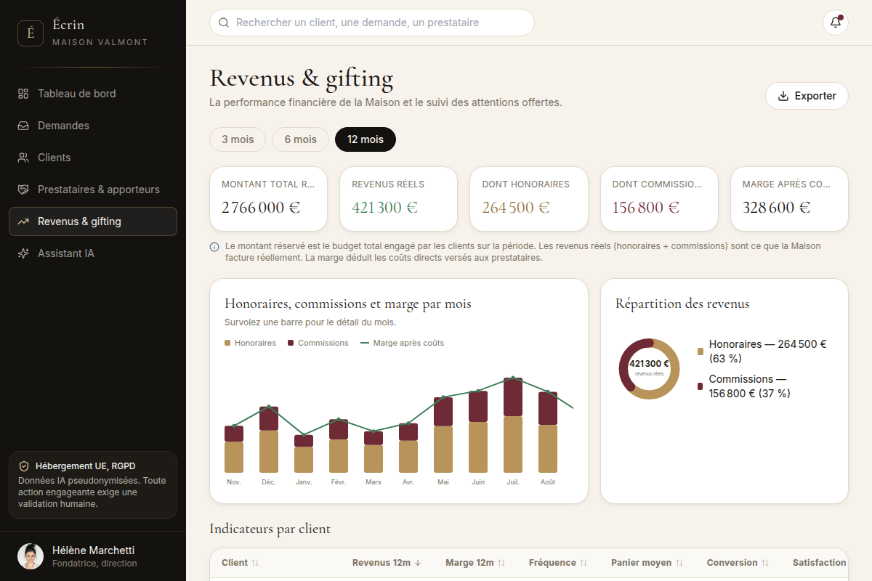Screen dimensions: 872x581
Task: Select the 3 mois period
Action: [x=238, y=139]
